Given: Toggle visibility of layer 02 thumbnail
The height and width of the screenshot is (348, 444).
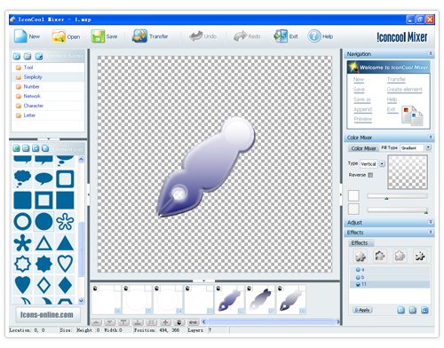Looking at the screenshot, I should (x=218, y=288).
